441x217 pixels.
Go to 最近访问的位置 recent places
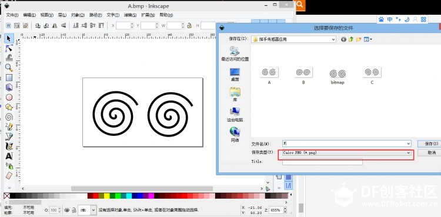pos(235,54)
